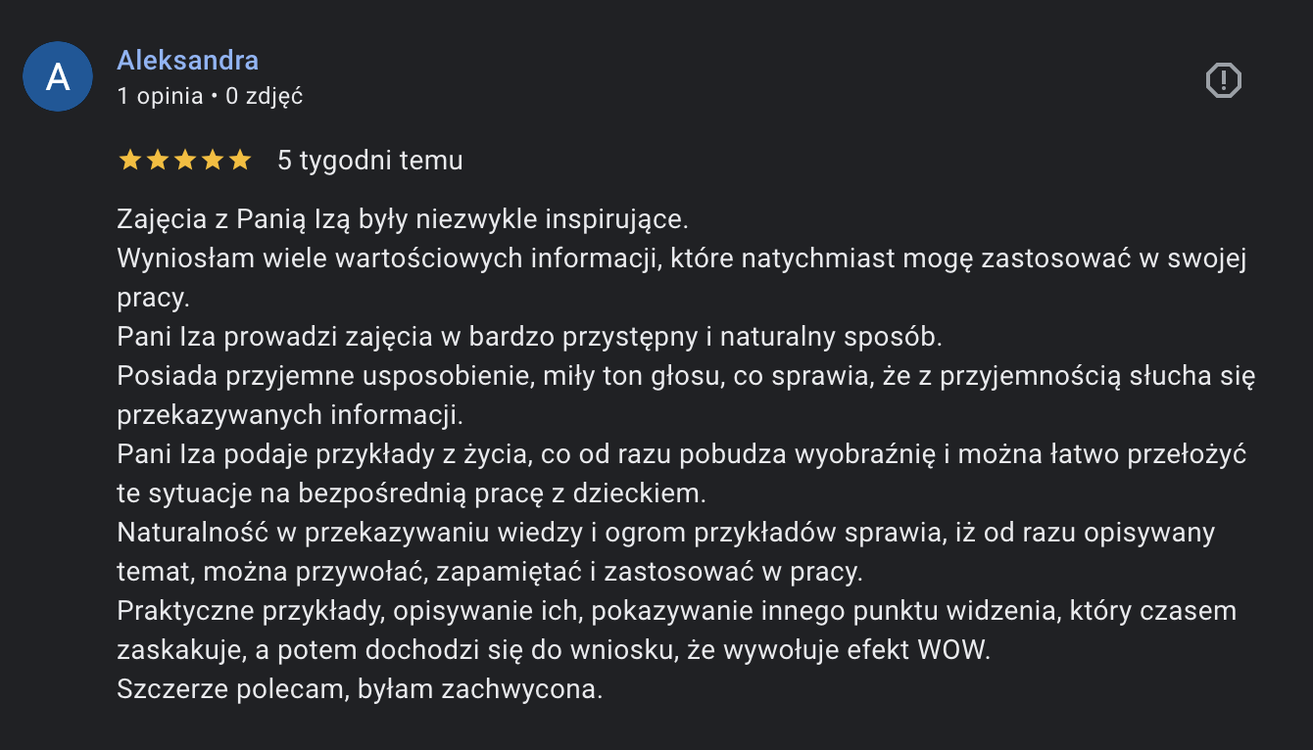Click the closing line 'Szczerze polecam'
The height and width of the screenshot is (750, 1313).
[x=360, y=689]
